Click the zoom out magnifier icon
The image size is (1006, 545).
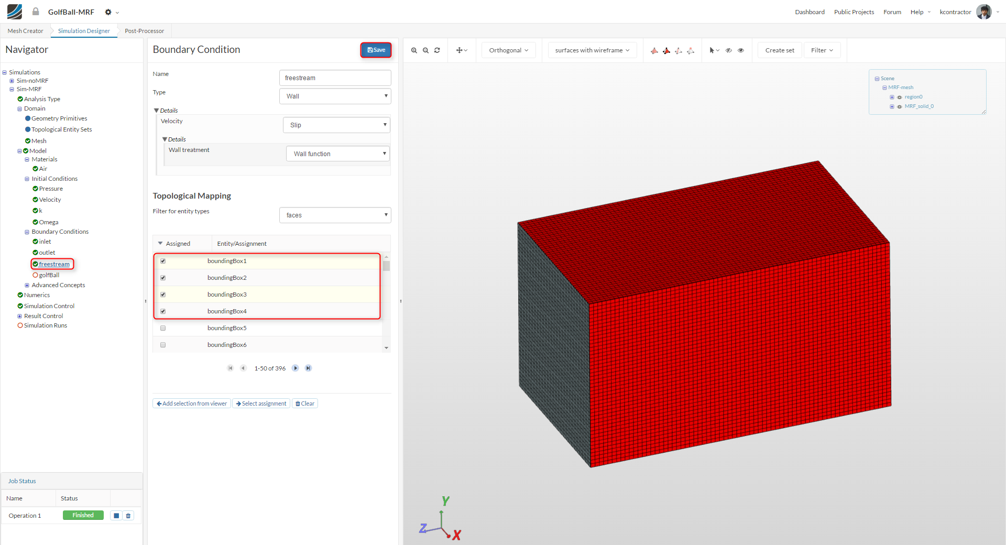(x=425, y=50)
